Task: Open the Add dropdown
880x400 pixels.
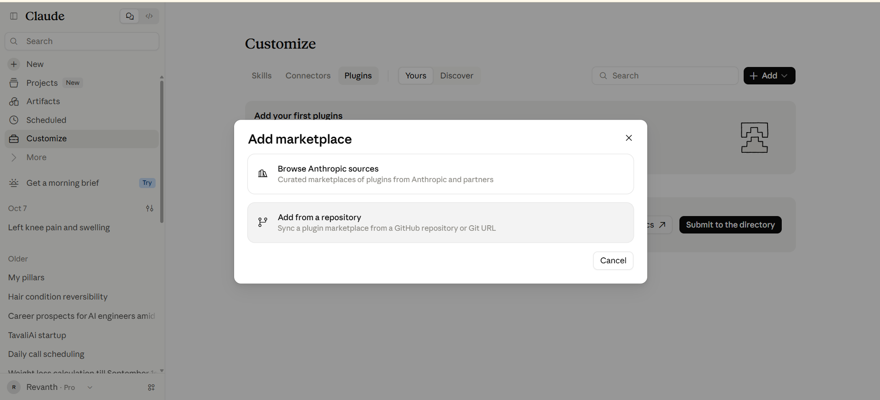Action: click(769, 76)
